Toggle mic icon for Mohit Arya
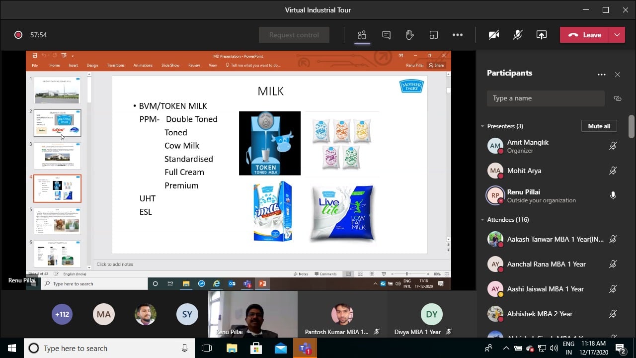636x358 pixels. [x=613, y=171]
